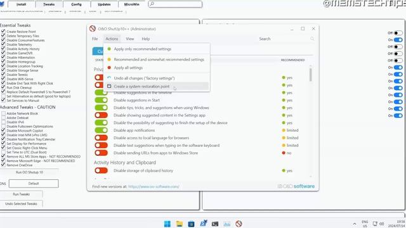406x228 pixels.
Task: Switch to Install tab in WinUtil
Action: click(x=21, y=4)
